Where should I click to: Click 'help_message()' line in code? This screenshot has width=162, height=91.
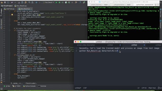[x=24, y=76]
